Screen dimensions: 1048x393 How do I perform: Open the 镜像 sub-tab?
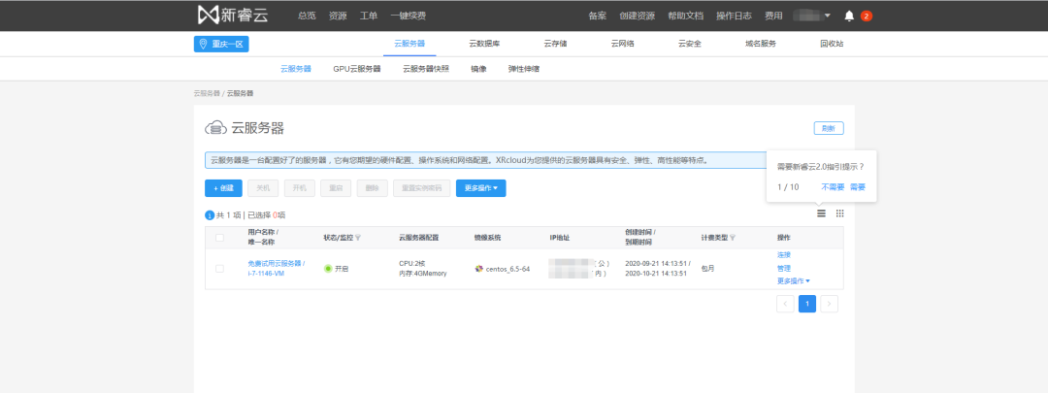pyautogui.click(x=478, y=69)
